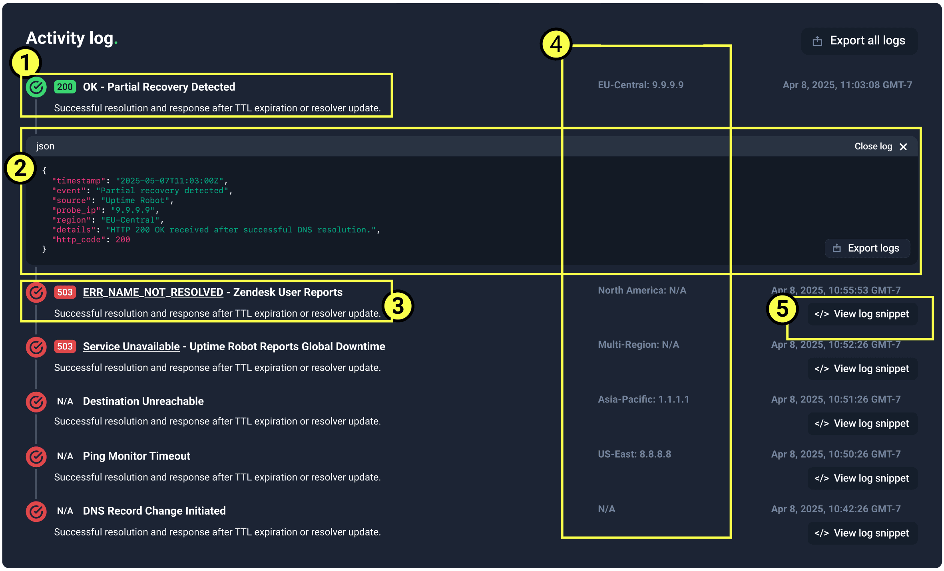Click the EU-Central: 9.9.9.9 probe text
Image resolution: width=944 pixels, height=571 pixels.
tap(641, 85)
